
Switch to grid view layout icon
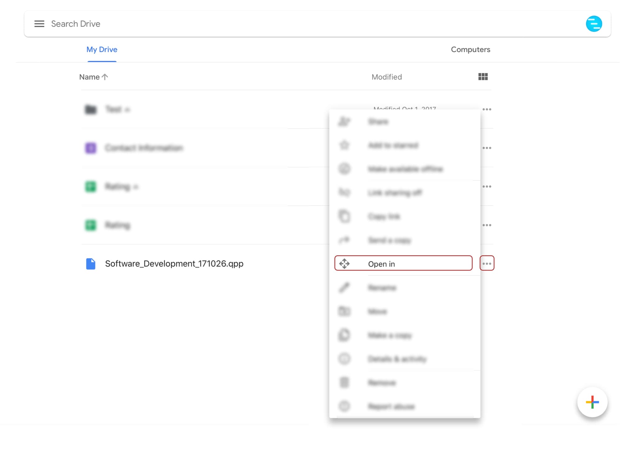[x=483, y=77]
